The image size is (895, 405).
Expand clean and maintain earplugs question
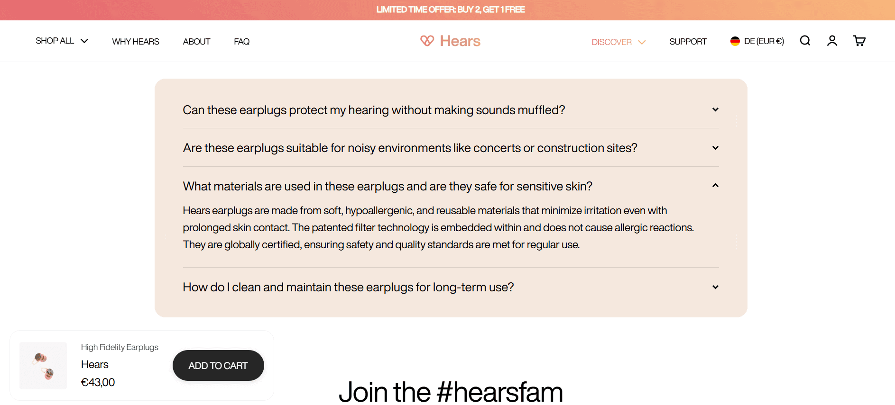click(x=451, y=287)
